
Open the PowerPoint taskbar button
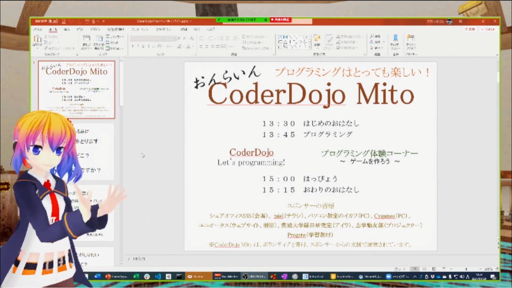coord(116,276)
